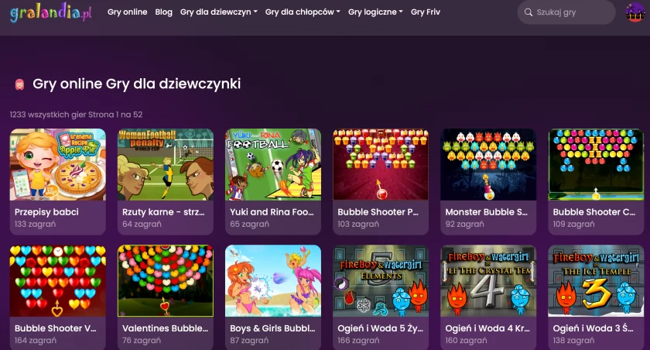This screenshot has height=350, width=650.
Task: Click the 64 zagrań play count
Action: tap(142, 225)
